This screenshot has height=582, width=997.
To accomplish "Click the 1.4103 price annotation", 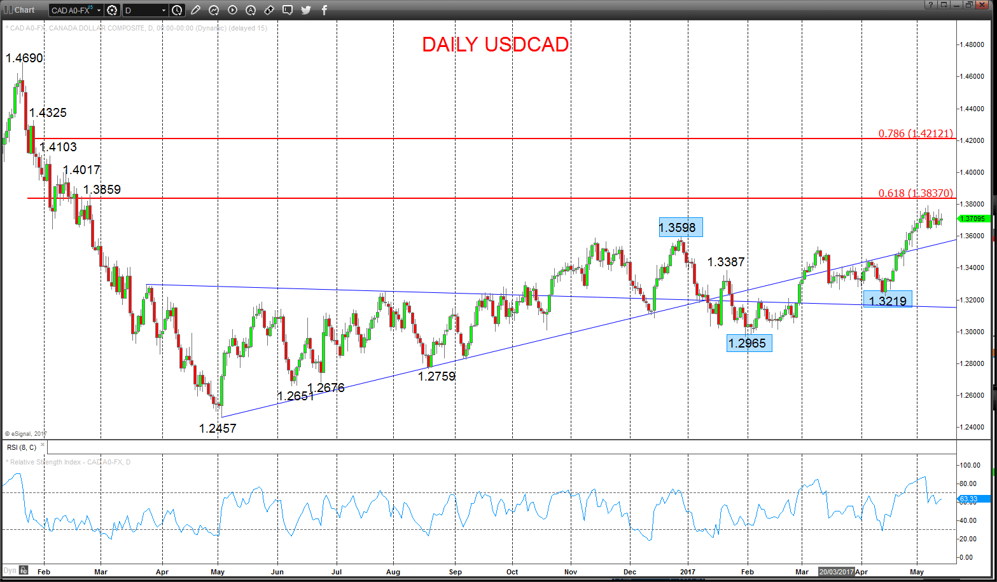I will (58, 147).
